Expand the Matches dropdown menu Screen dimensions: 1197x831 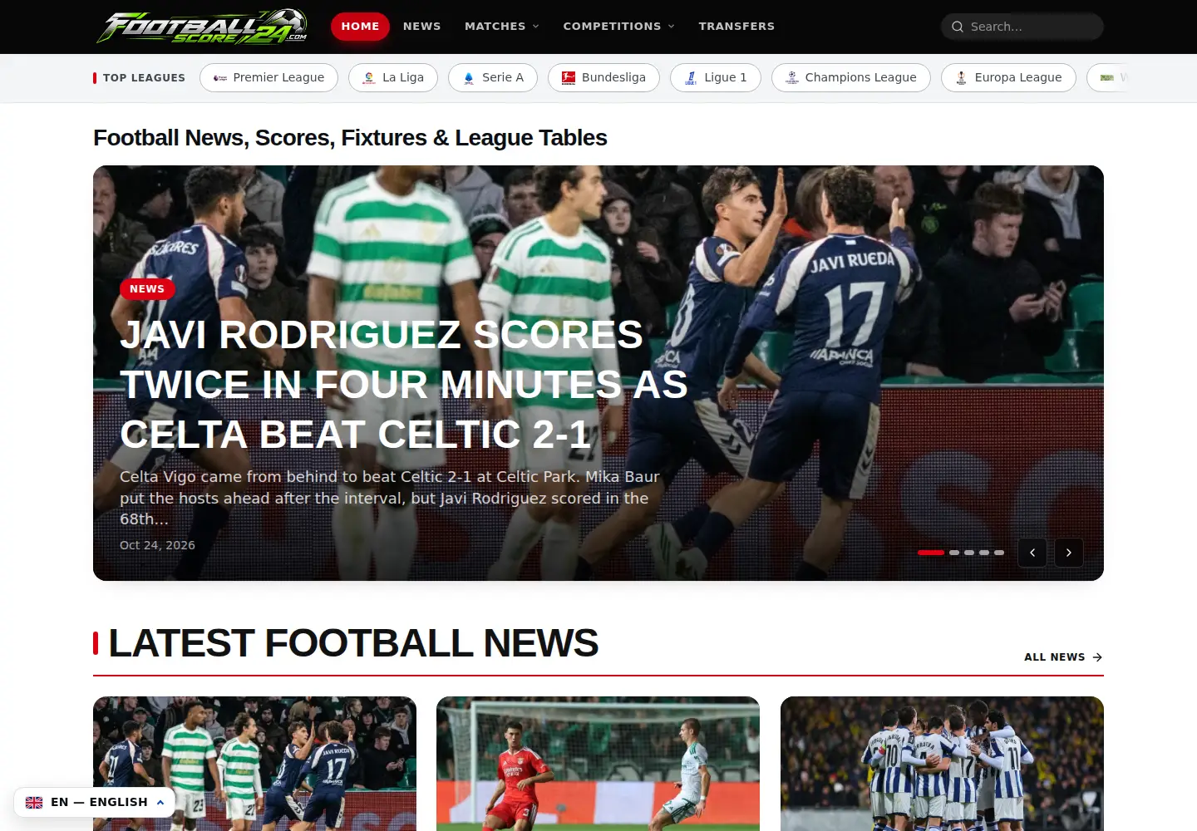point(502,27)
